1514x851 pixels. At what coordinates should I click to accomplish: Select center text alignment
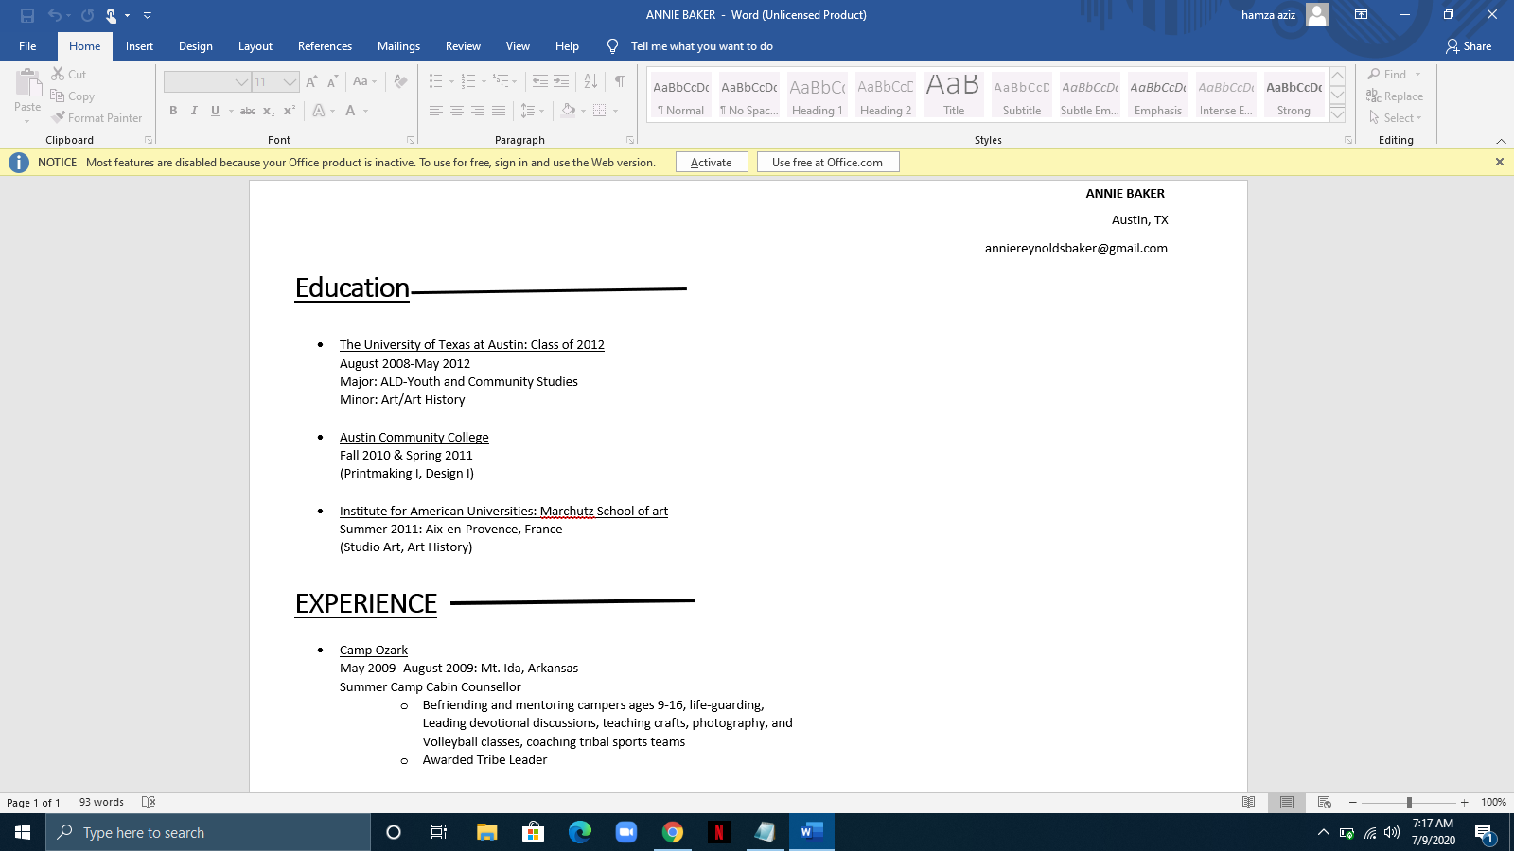tap(457, 111)
